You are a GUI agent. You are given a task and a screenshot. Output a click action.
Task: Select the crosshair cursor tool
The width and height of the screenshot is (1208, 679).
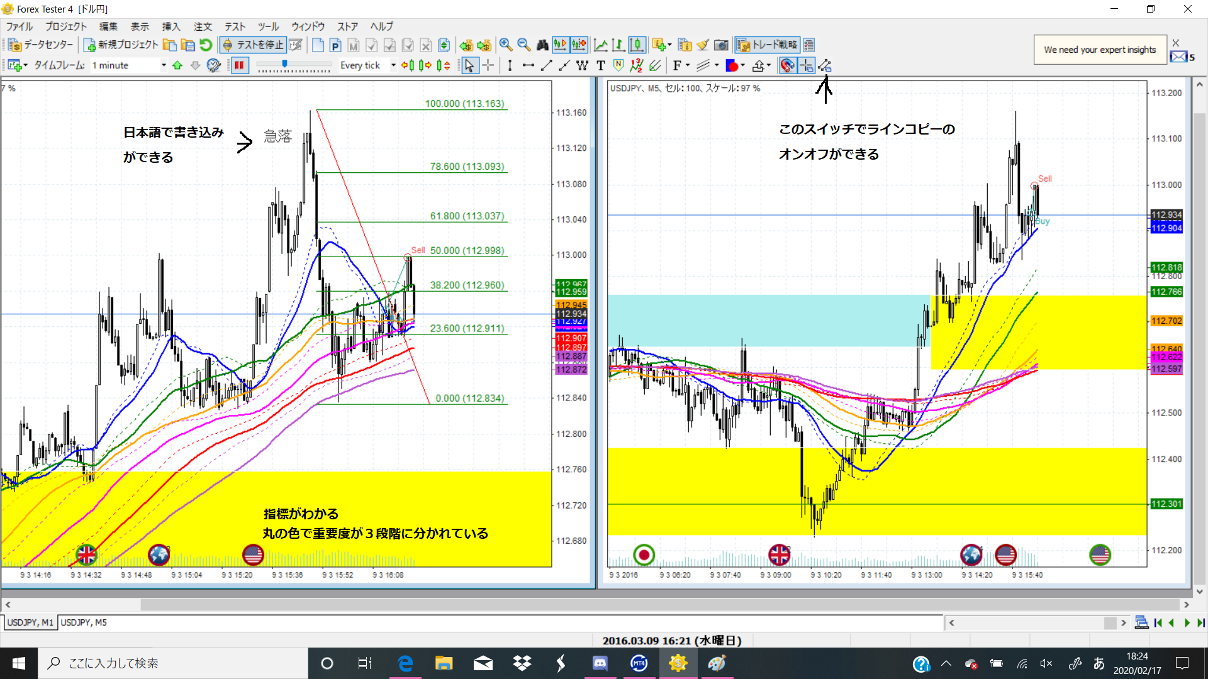click(488, 65)
